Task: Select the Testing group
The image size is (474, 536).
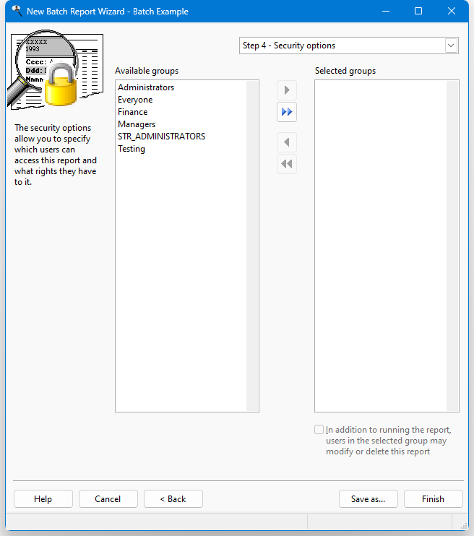Action: 132,149
